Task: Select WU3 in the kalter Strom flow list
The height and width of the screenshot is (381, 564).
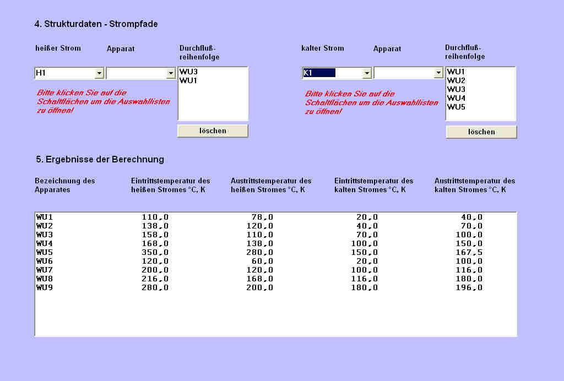Action: tap(456, 89)
